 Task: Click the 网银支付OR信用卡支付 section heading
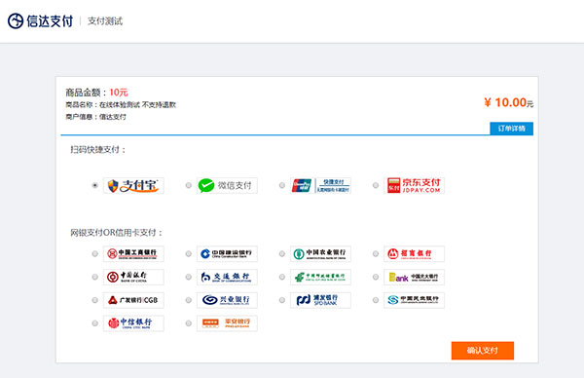(117, 233)
